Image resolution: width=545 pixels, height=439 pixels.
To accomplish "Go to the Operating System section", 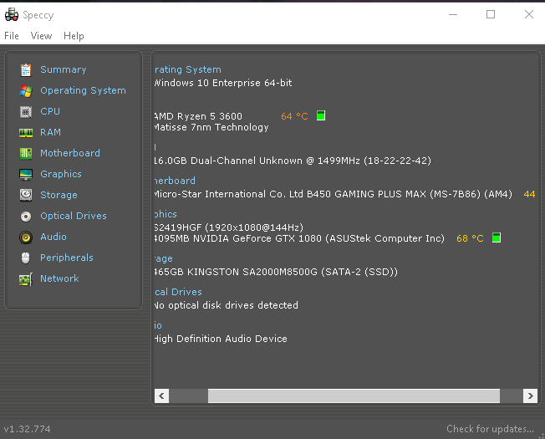I will pos(83,90).
